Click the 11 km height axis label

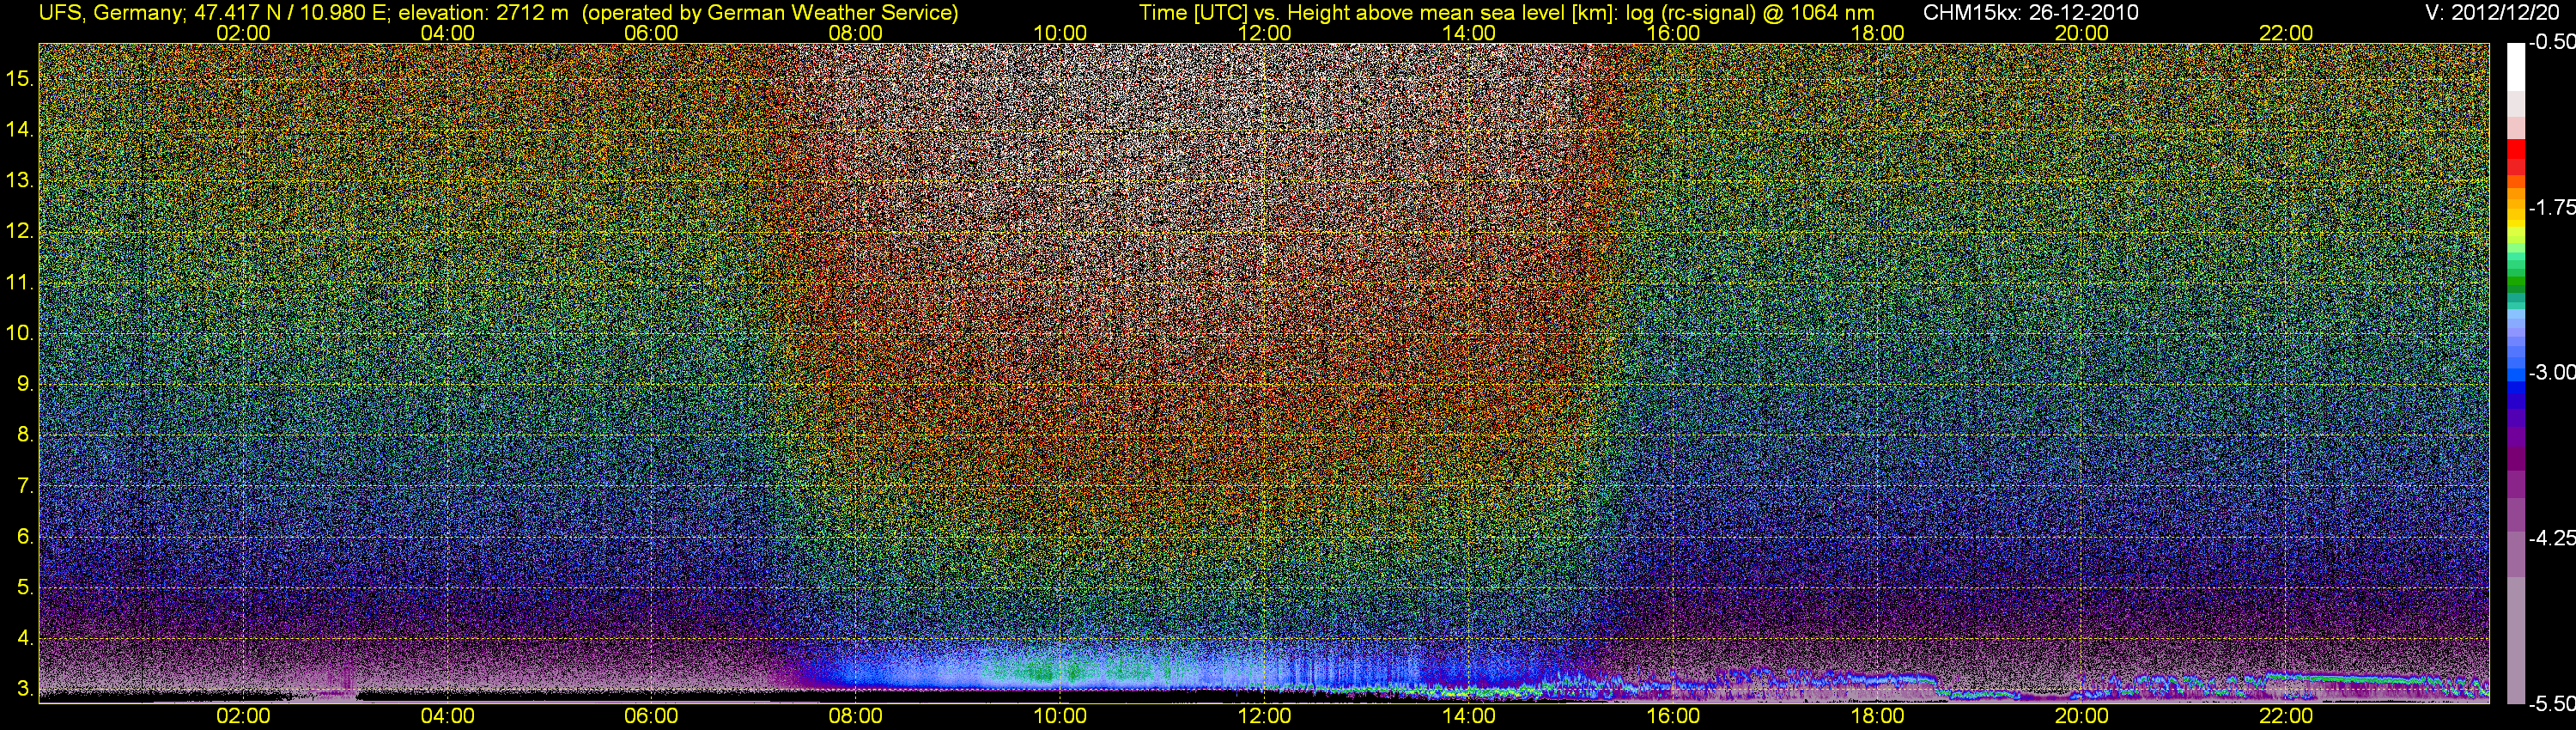click(20, 283)
